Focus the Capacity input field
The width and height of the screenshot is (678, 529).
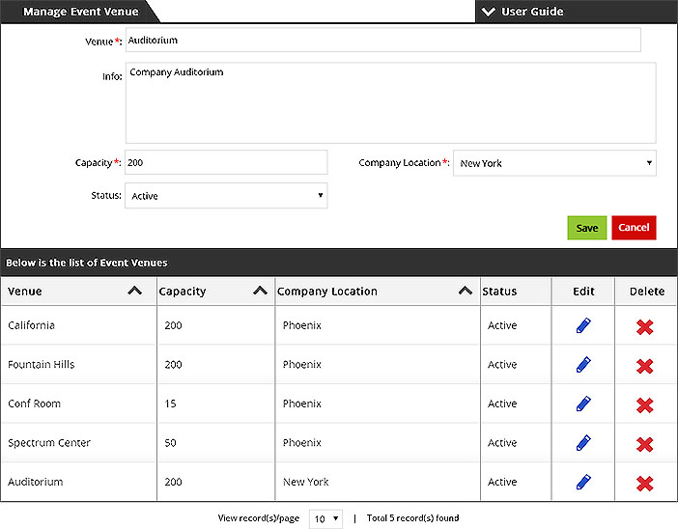click(x=226, y=162)
